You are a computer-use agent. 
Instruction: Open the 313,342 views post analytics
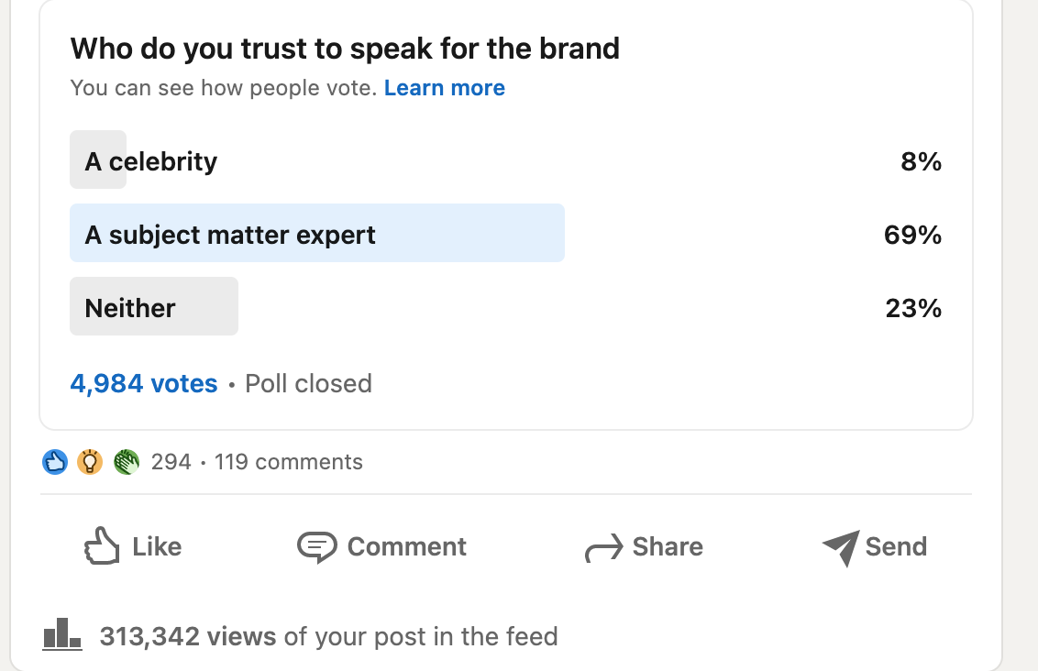click(x=188, y=636)
